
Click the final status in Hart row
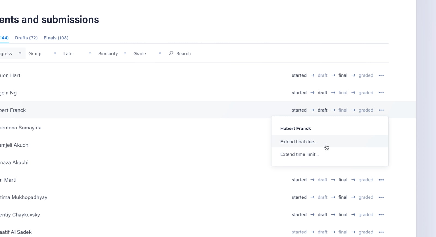point(343,75)
